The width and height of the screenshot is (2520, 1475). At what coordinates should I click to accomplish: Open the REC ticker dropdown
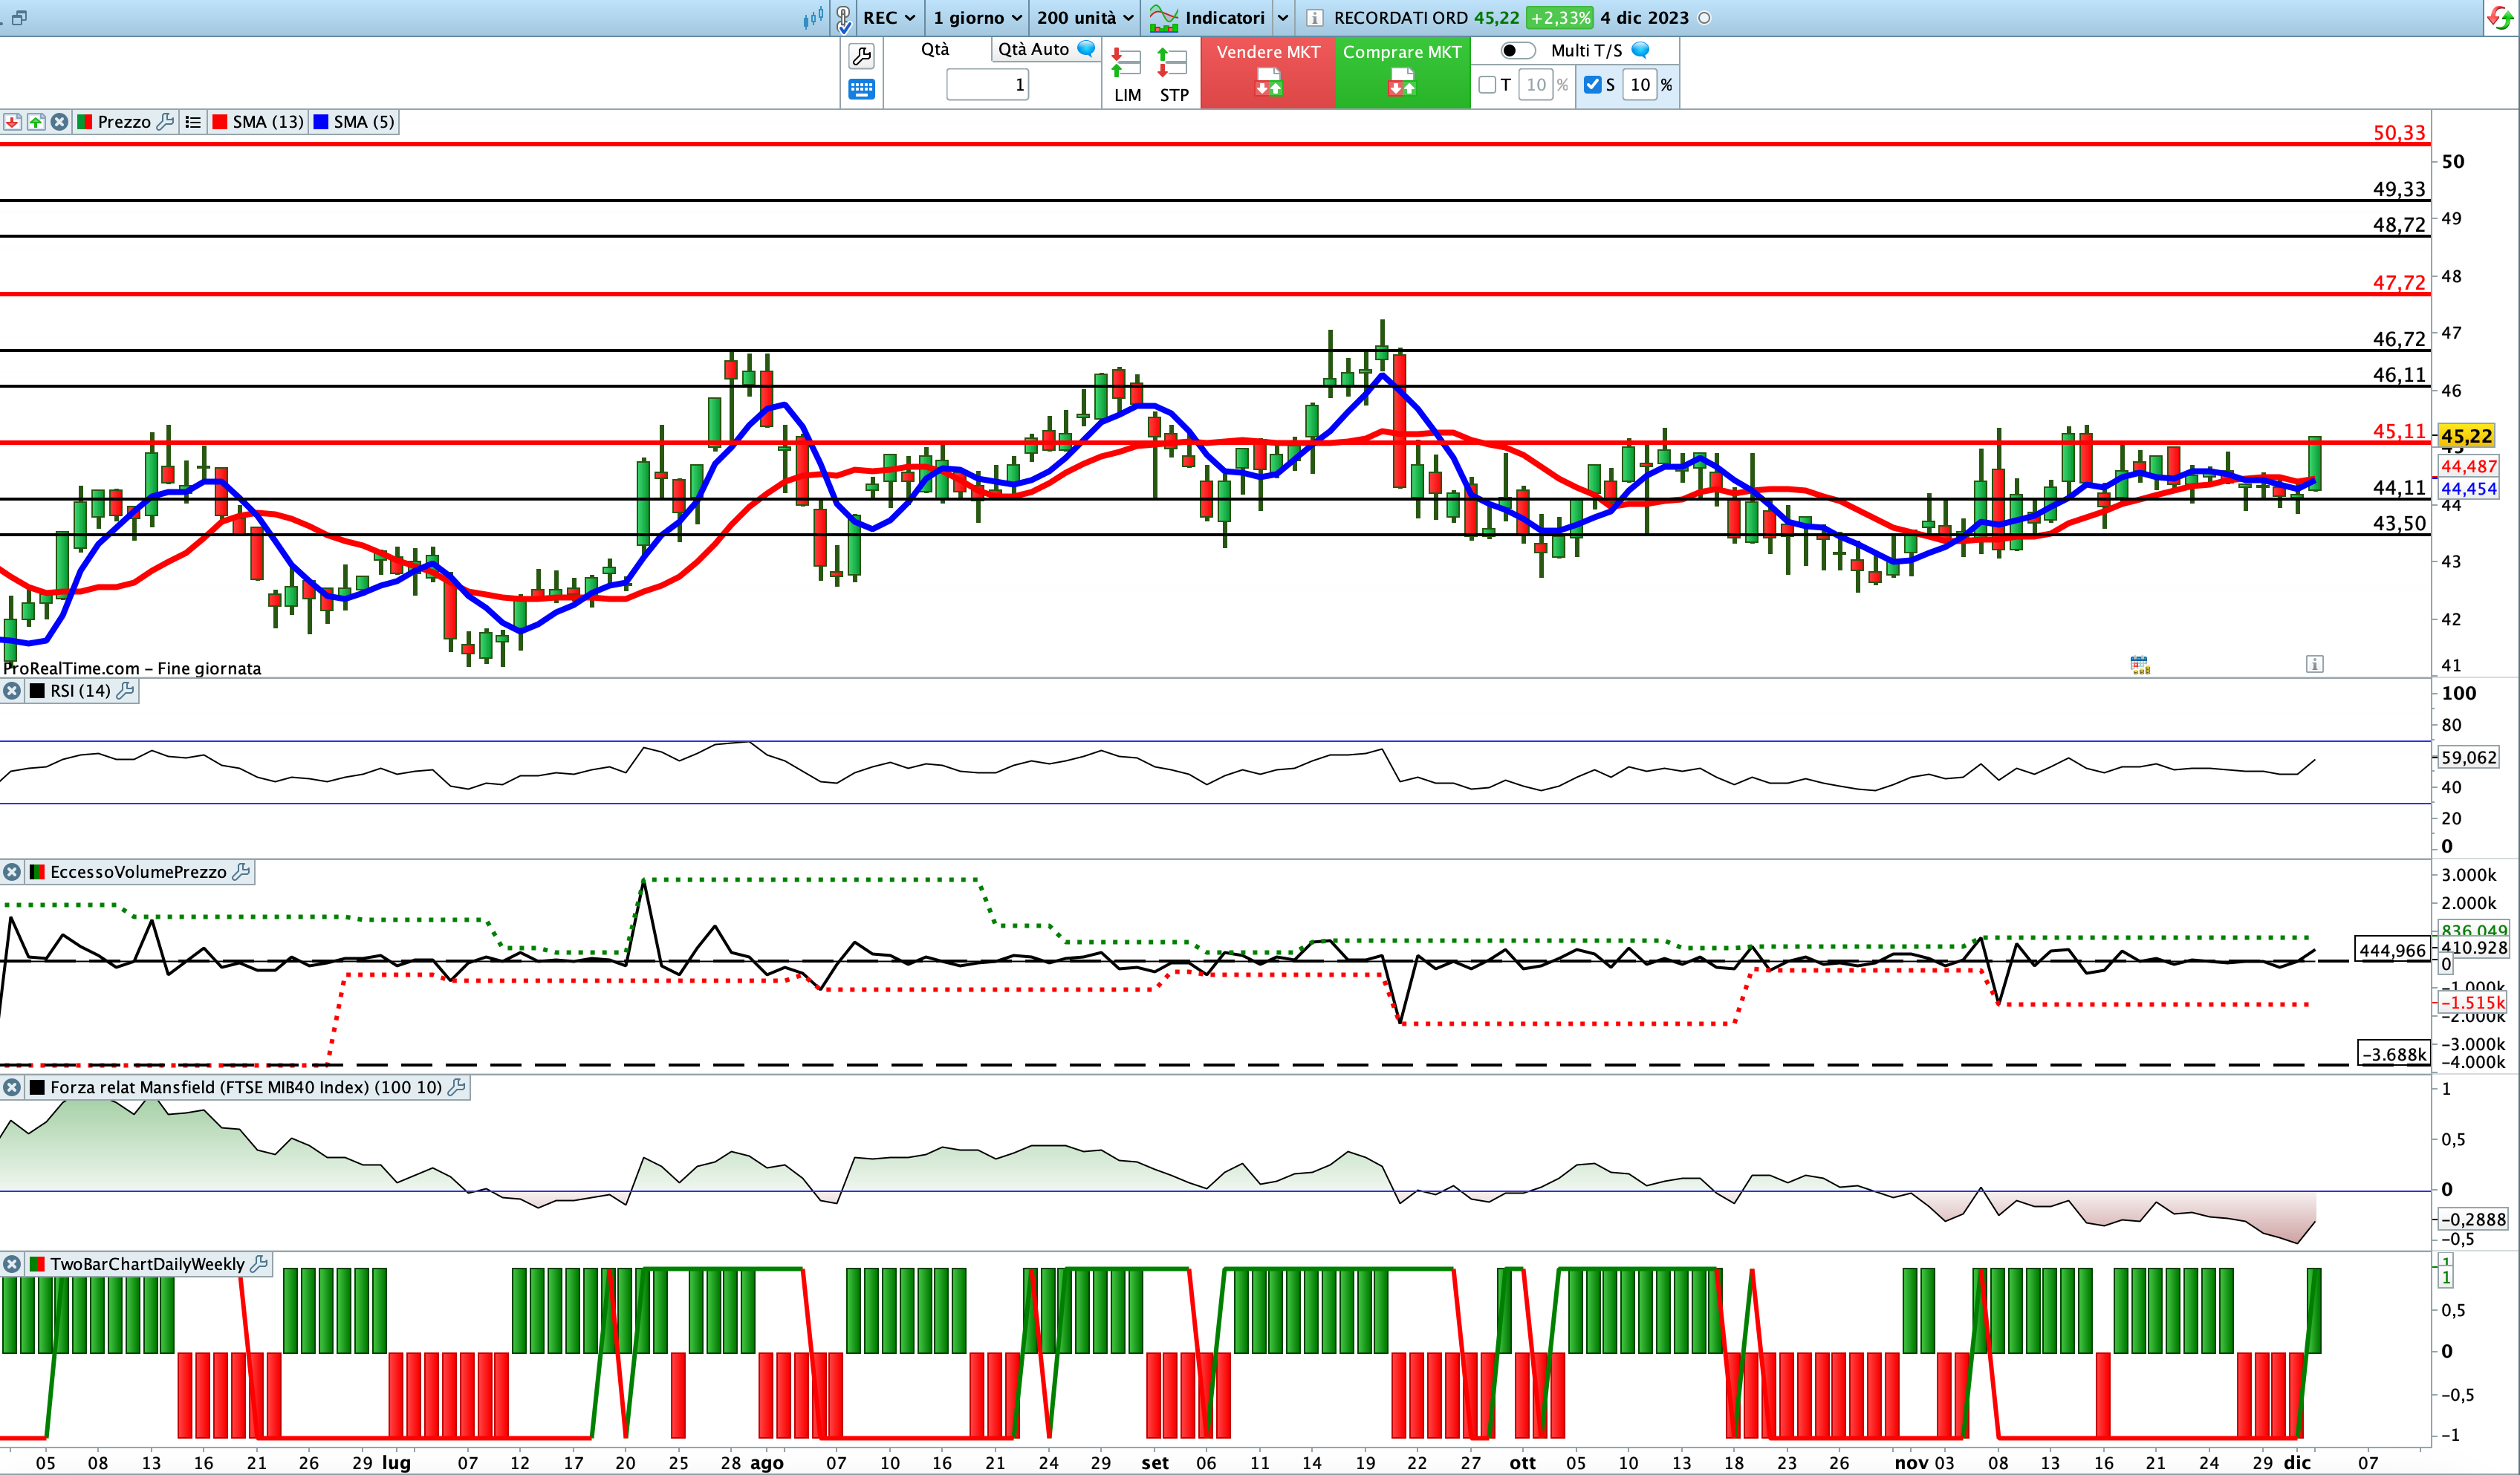click(x=889, y=18)
